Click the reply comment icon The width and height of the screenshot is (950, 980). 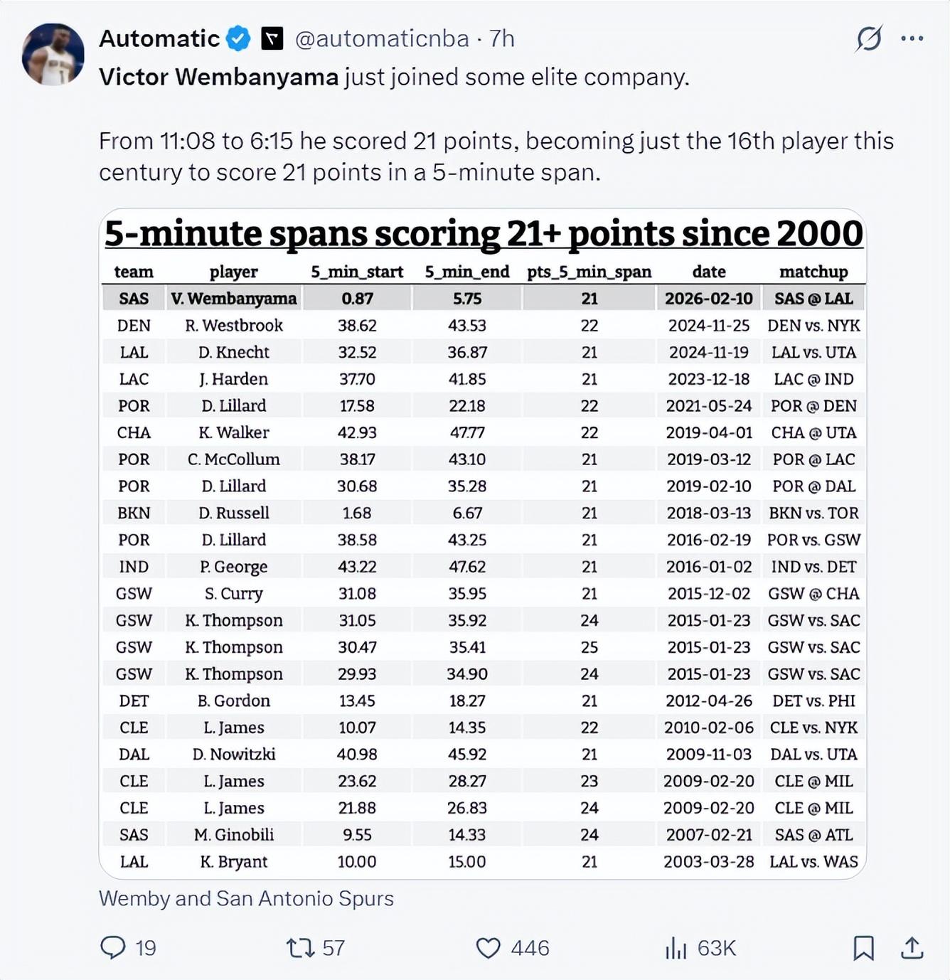pos(113,947)
